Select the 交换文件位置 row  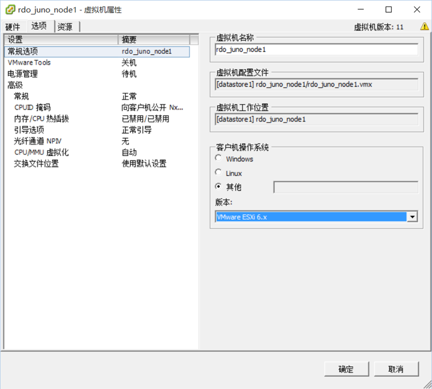click(97, 164)
